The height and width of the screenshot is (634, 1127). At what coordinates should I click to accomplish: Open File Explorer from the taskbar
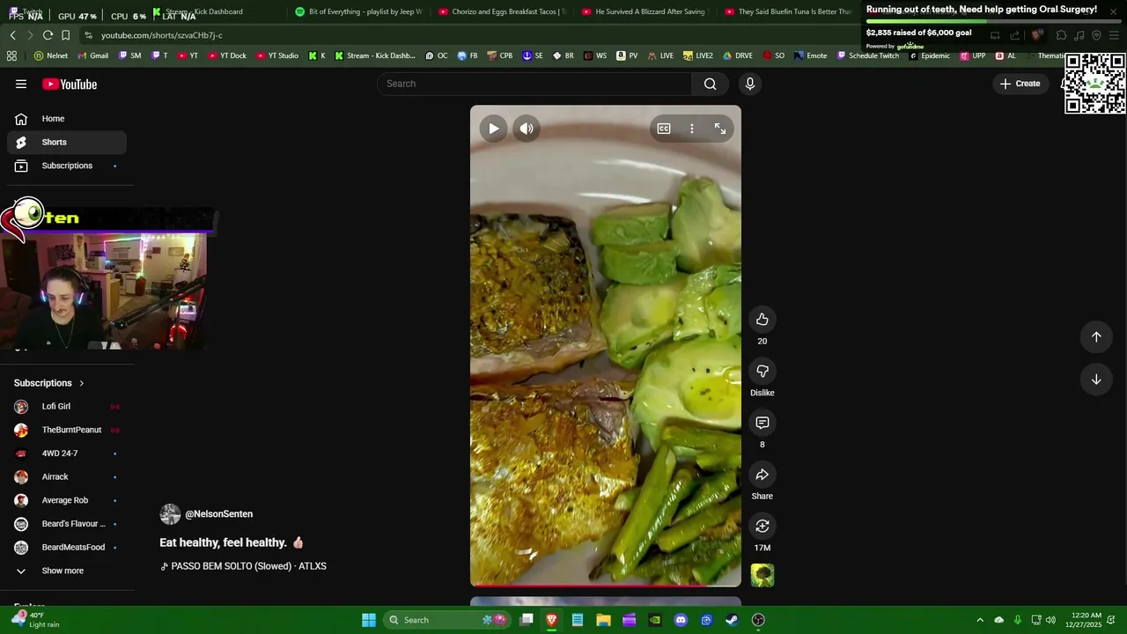[603, 620]
